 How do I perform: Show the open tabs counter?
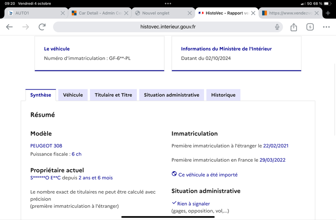(310, 27)
